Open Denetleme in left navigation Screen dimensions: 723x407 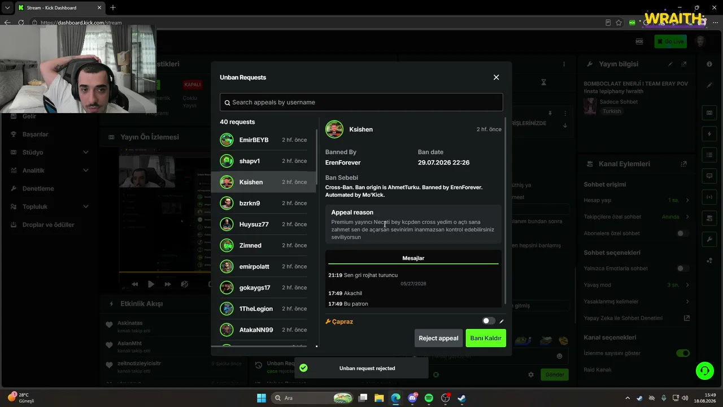tap(38, 189)
